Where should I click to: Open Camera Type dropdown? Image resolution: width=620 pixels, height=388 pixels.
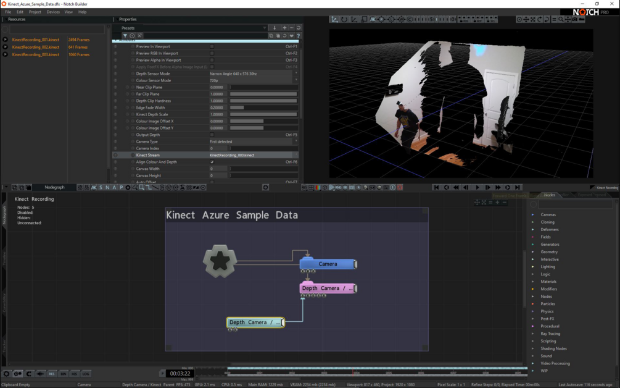(254, 141)
